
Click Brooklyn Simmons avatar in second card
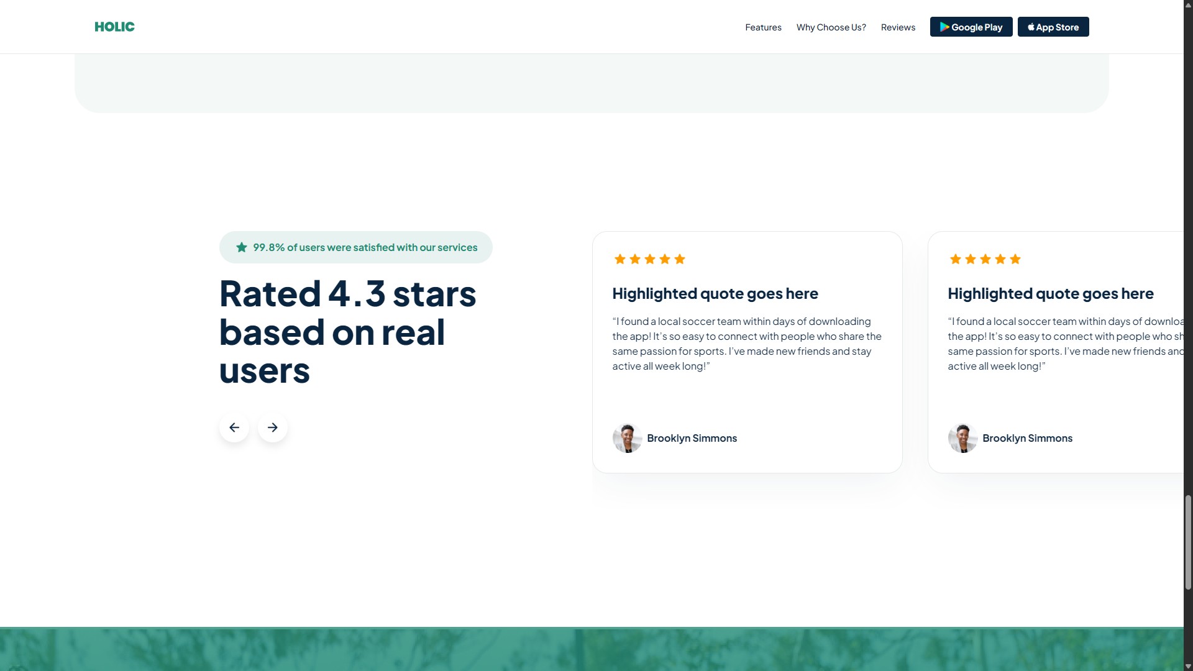click(x=962, y=438)
